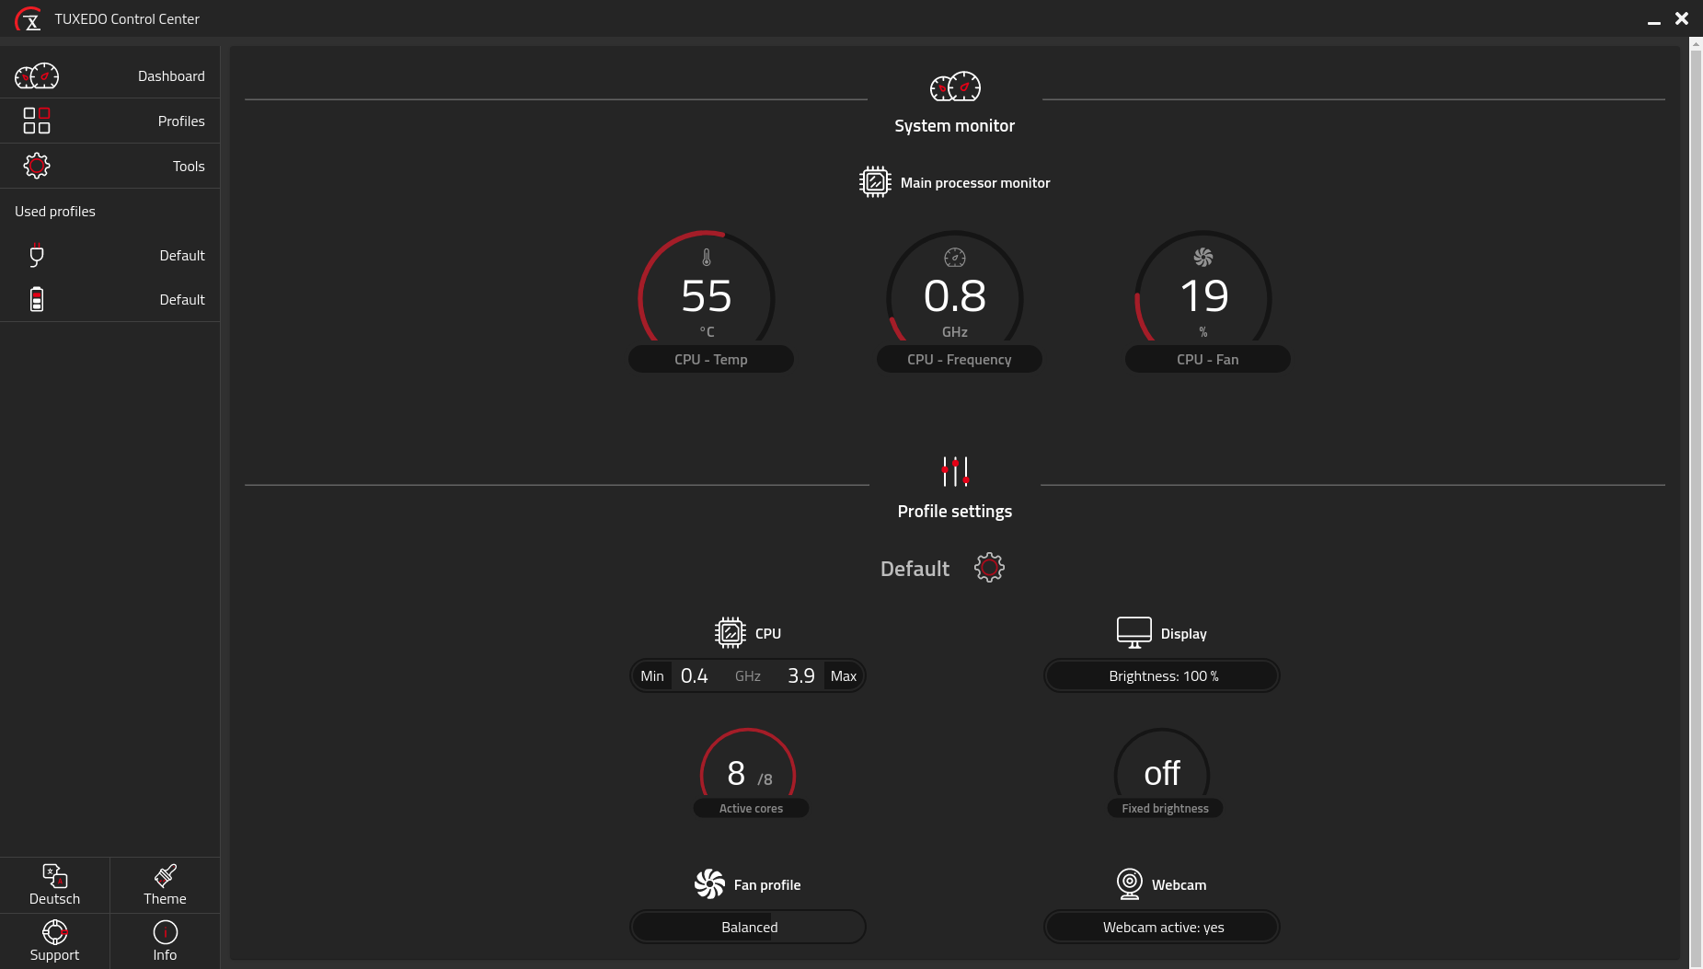1703x969 pixels.
Task: Click the Main processor monitor chip icon
Action: 875,182
